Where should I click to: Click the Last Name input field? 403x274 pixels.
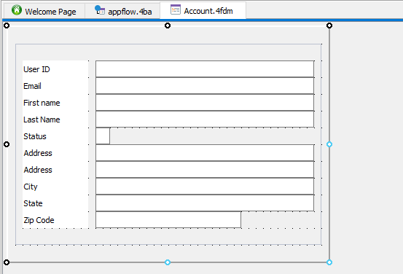click(x=205, y=120)
